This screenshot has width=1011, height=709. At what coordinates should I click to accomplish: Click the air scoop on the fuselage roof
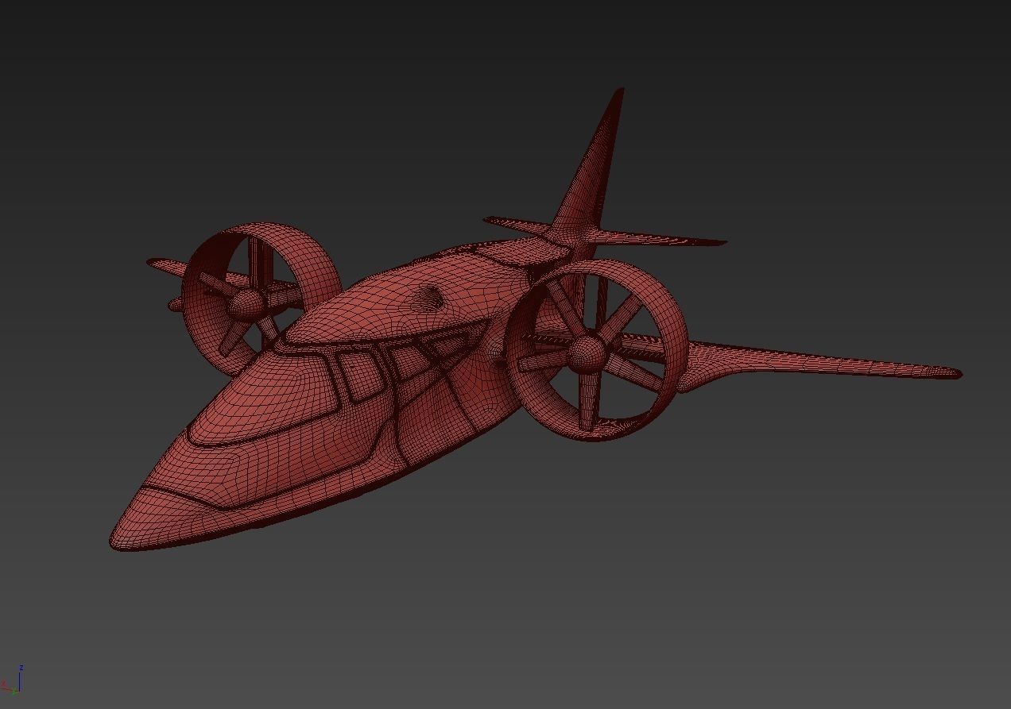point(430,297)
